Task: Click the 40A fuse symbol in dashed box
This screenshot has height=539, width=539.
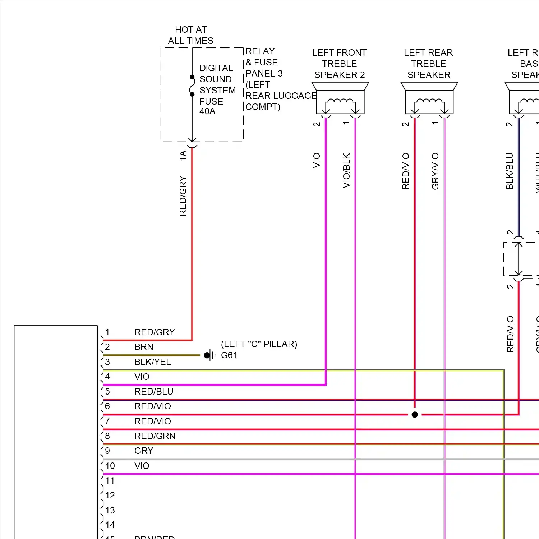Action: (x=192, y=86)
